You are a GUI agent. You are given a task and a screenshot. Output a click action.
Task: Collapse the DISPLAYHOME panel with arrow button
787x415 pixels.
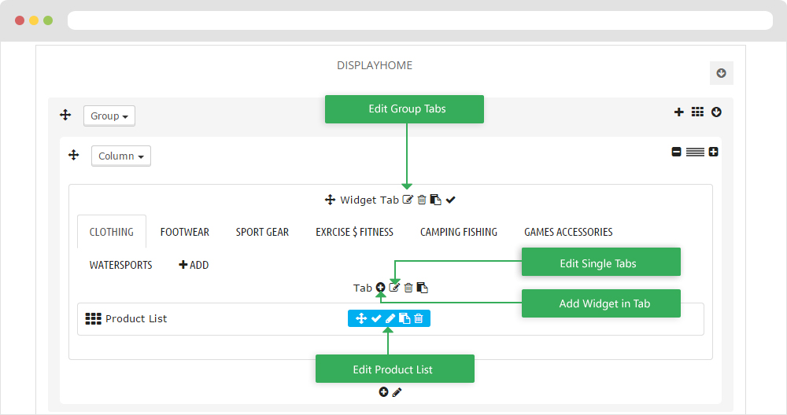tap(721, 73)
